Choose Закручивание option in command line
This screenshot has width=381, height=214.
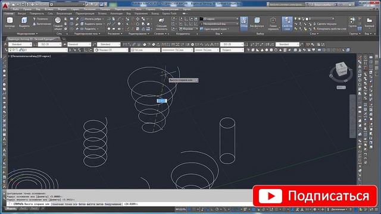point(113,204)
